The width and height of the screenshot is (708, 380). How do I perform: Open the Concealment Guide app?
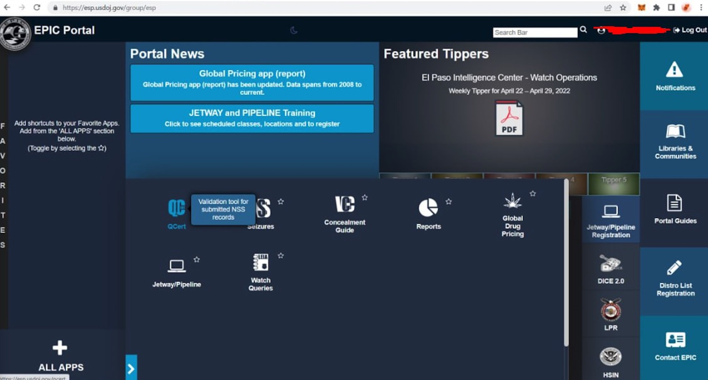point(345,204)
